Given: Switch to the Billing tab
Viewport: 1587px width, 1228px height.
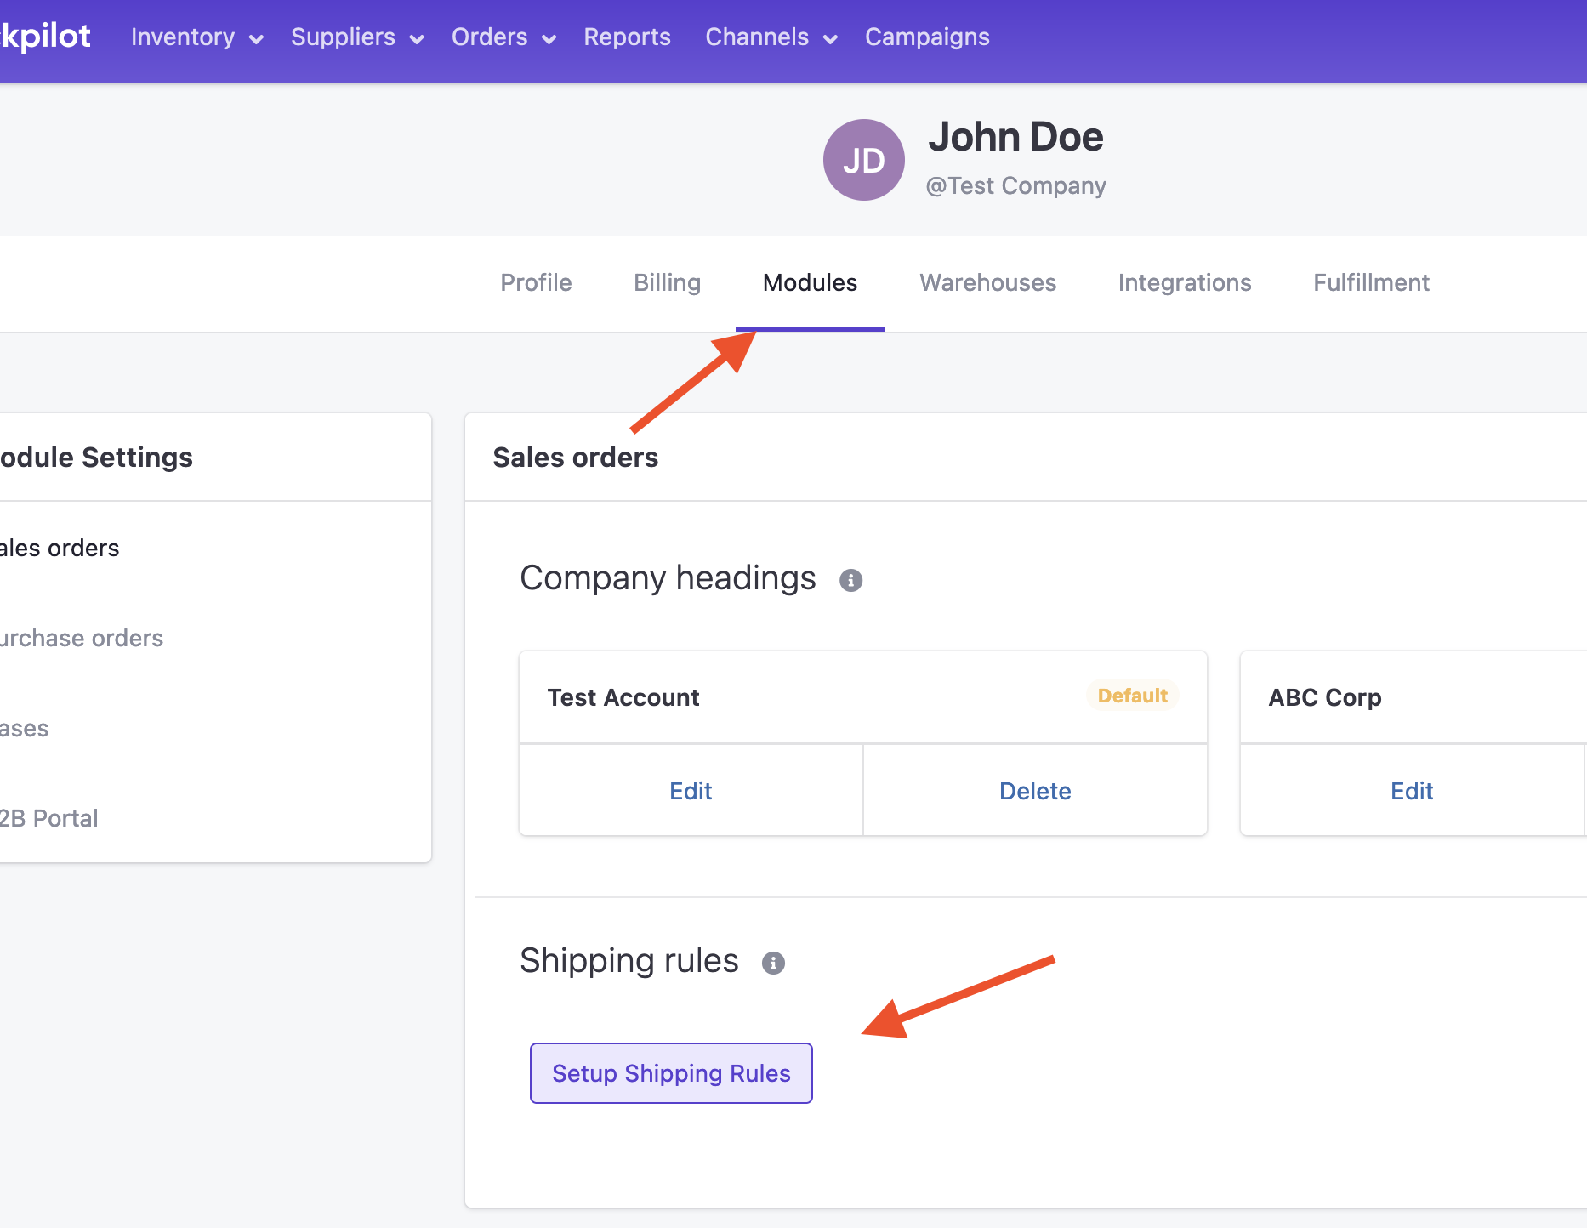Looking at the screenshot, I should (x=667, y=282).
